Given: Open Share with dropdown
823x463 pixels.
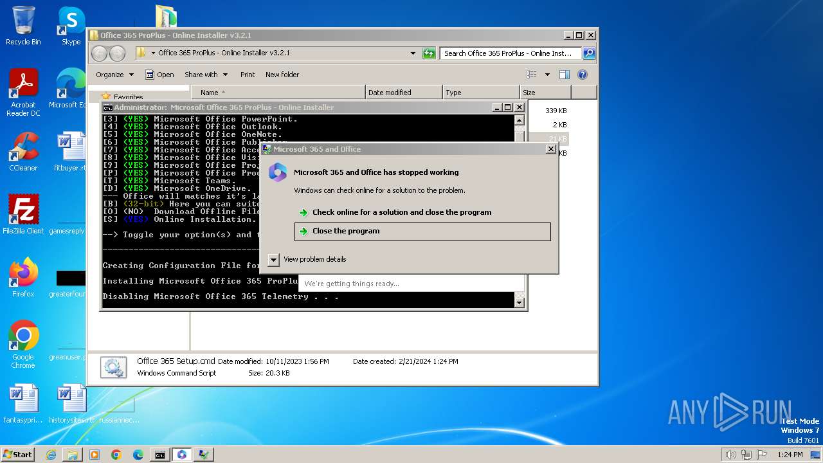Looking at the screenshot, I should [x=205, y=75].
